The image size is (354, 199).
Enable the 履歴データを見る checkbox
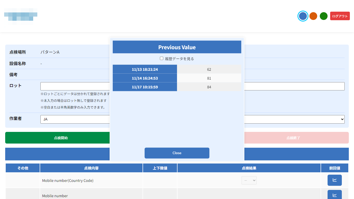click(x=161, y=59)
